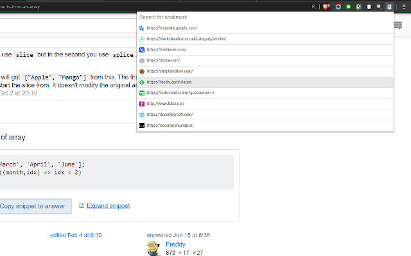Focus the Search for bookmark field
This screenshot has width=411, height=256.
click(x=265, y=17)
